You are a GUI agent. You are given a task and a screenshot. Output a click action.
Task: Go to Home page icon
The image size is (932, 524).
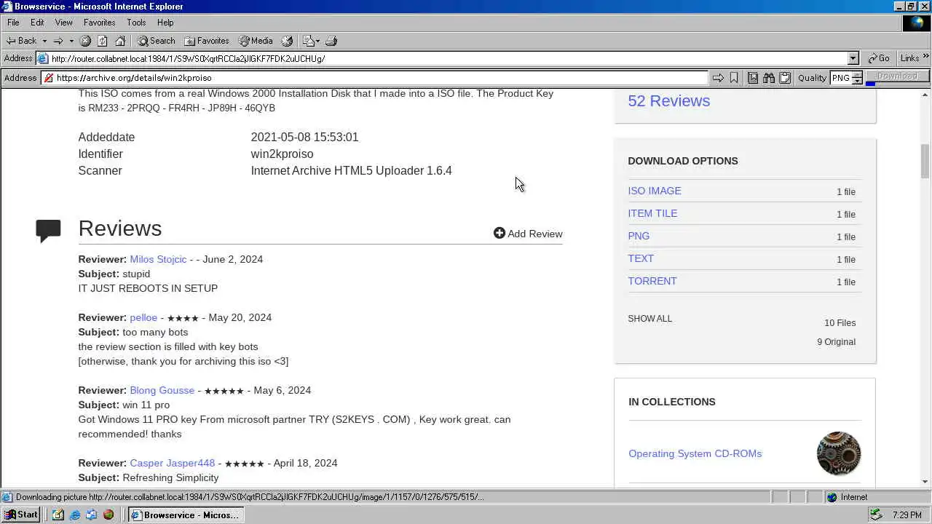pyautogui.click(x=120, y=41)
